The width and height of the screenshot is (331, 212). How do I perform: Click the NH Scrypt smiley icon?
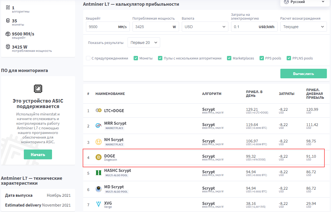98,142
